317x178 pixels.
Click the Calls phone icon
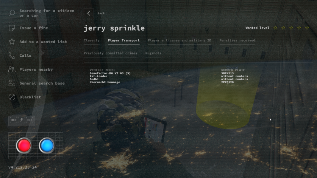point(12,56)
